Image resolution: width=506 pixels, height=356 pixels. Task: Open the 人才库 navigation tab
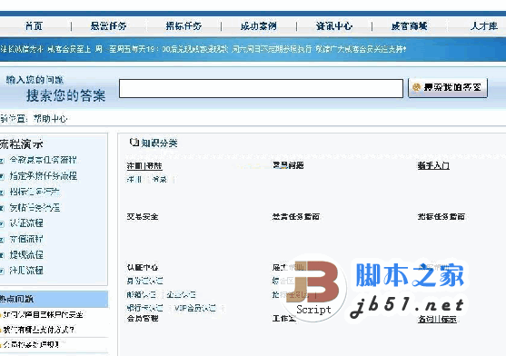click(x=483, y=25)
